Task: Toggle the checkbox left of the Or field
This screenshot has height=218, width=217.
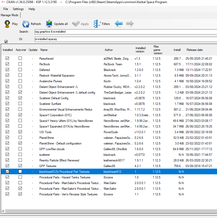Action: click(x=6, y=41)
